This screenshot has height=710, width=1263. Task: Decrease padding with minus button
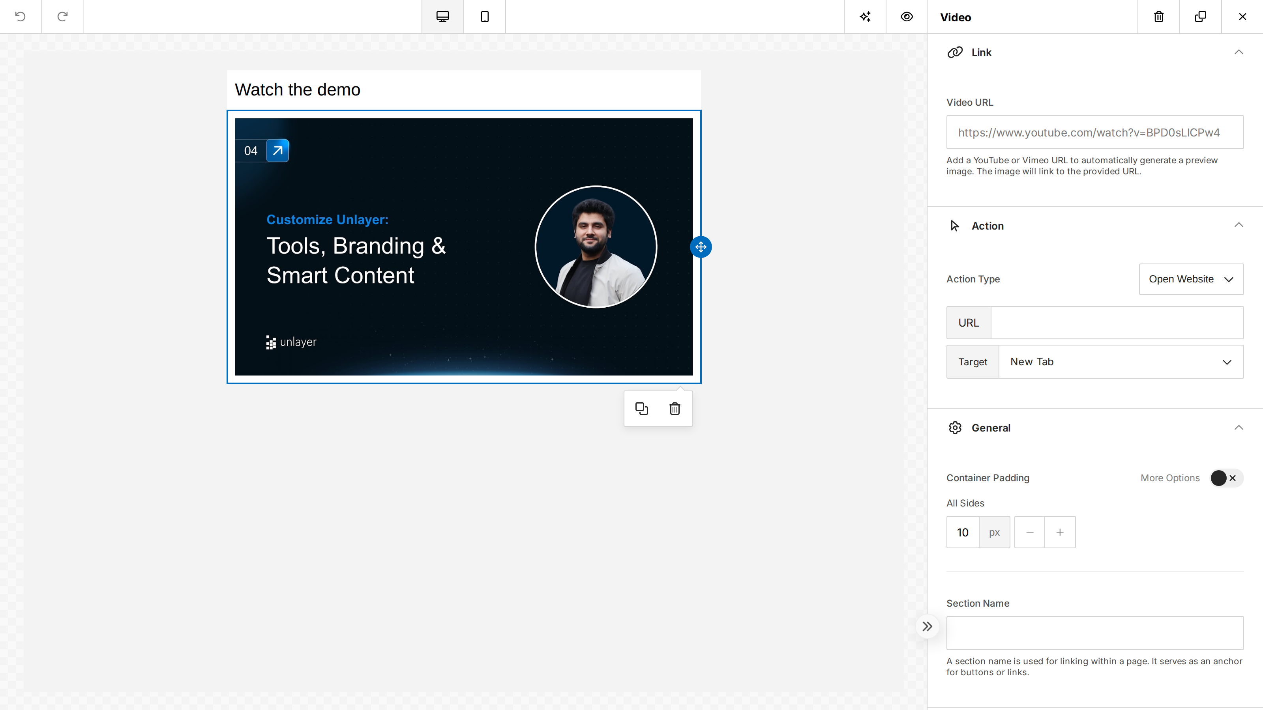[x=1030, y=532]
